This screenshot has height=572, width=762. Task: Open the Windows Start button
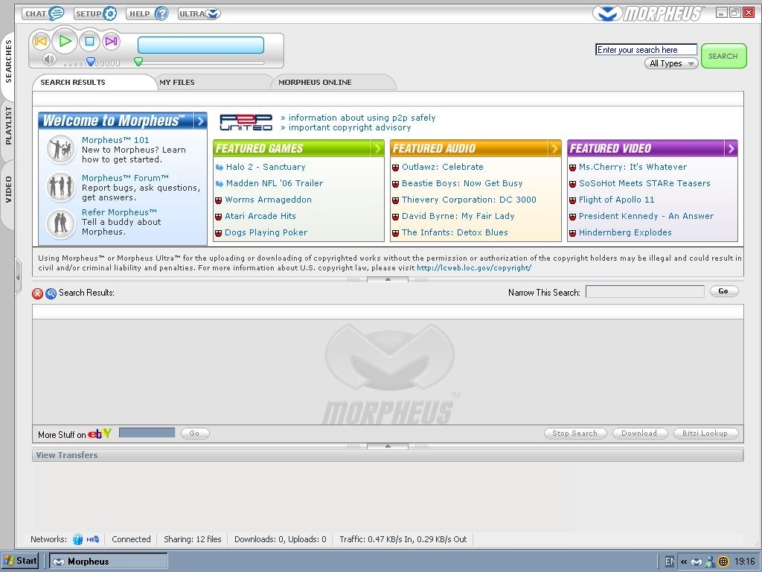(21, 561)
